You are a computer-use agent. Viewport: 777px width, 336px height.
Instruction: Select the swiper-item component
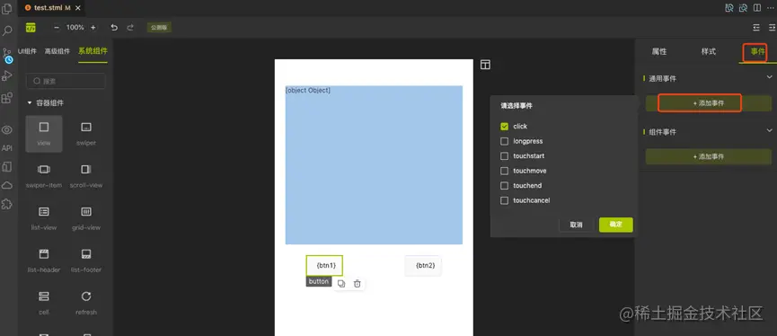[x=44, y=176]
